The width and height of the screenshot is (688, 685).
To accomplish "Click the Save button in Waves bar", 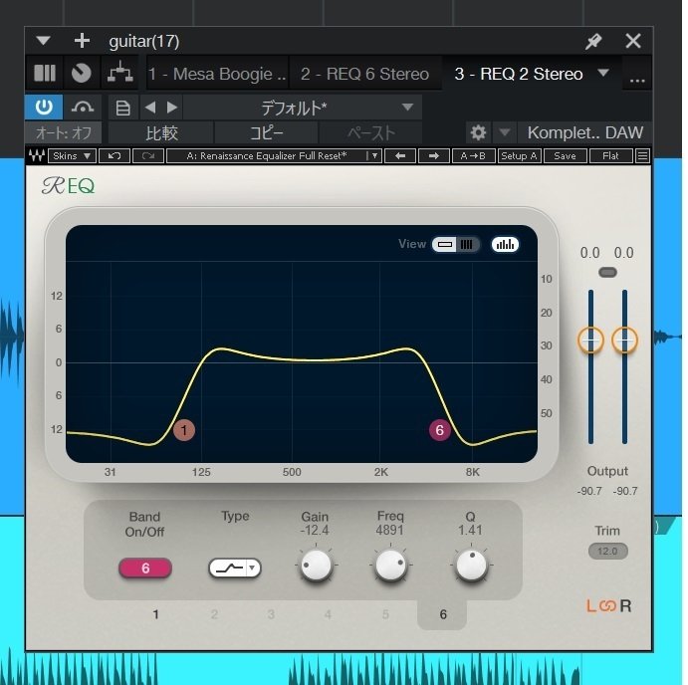I will [x=565, y=155].
